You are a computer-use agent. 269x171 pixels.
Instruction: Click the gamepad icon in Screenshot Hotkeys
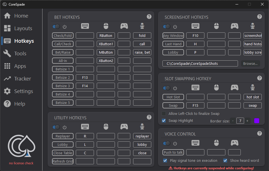(x=235, y=26)
